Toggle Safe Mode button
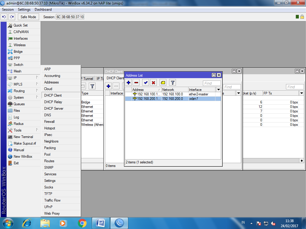Image resolution: width=306 pixels, height=229 pixels. point(28,17)
